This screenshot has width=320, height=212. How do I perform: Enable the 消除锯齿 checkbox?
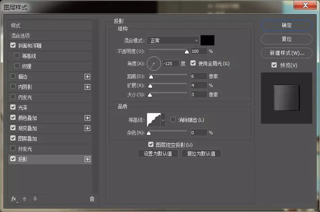(173, 119)
